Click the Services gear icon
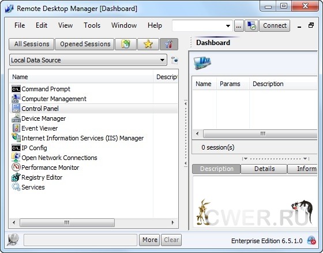The height and width of the screenshot is (253, 323). [16, 187]
